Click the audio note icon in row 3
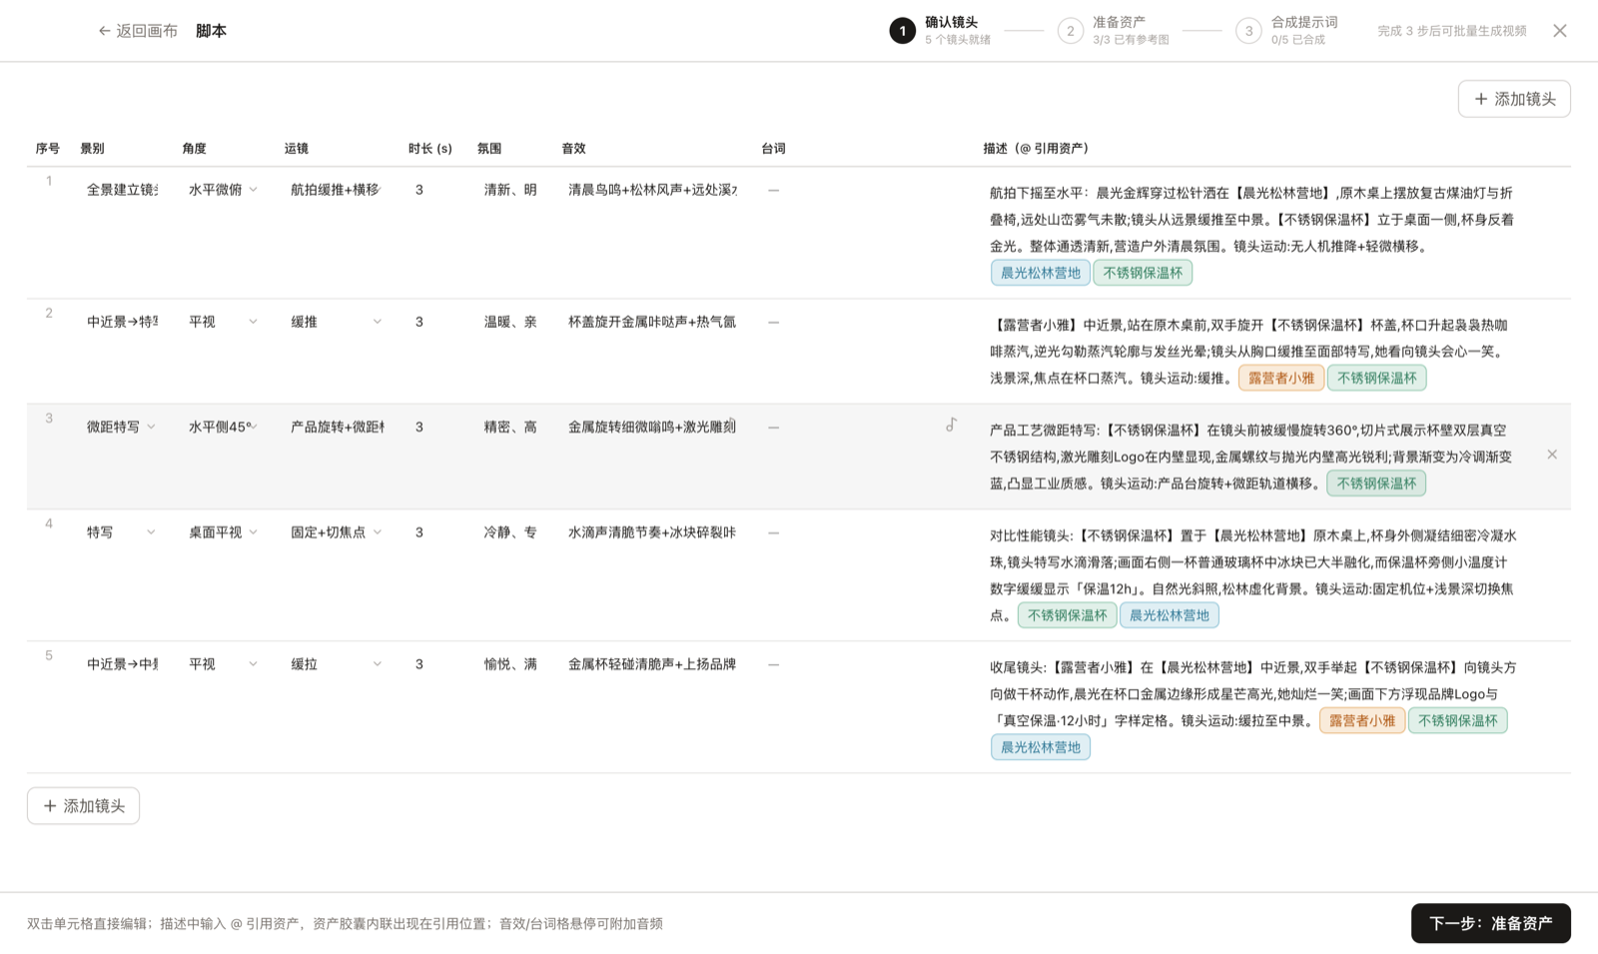Screen dimensions: 1598x954 (x=951, y=426)
